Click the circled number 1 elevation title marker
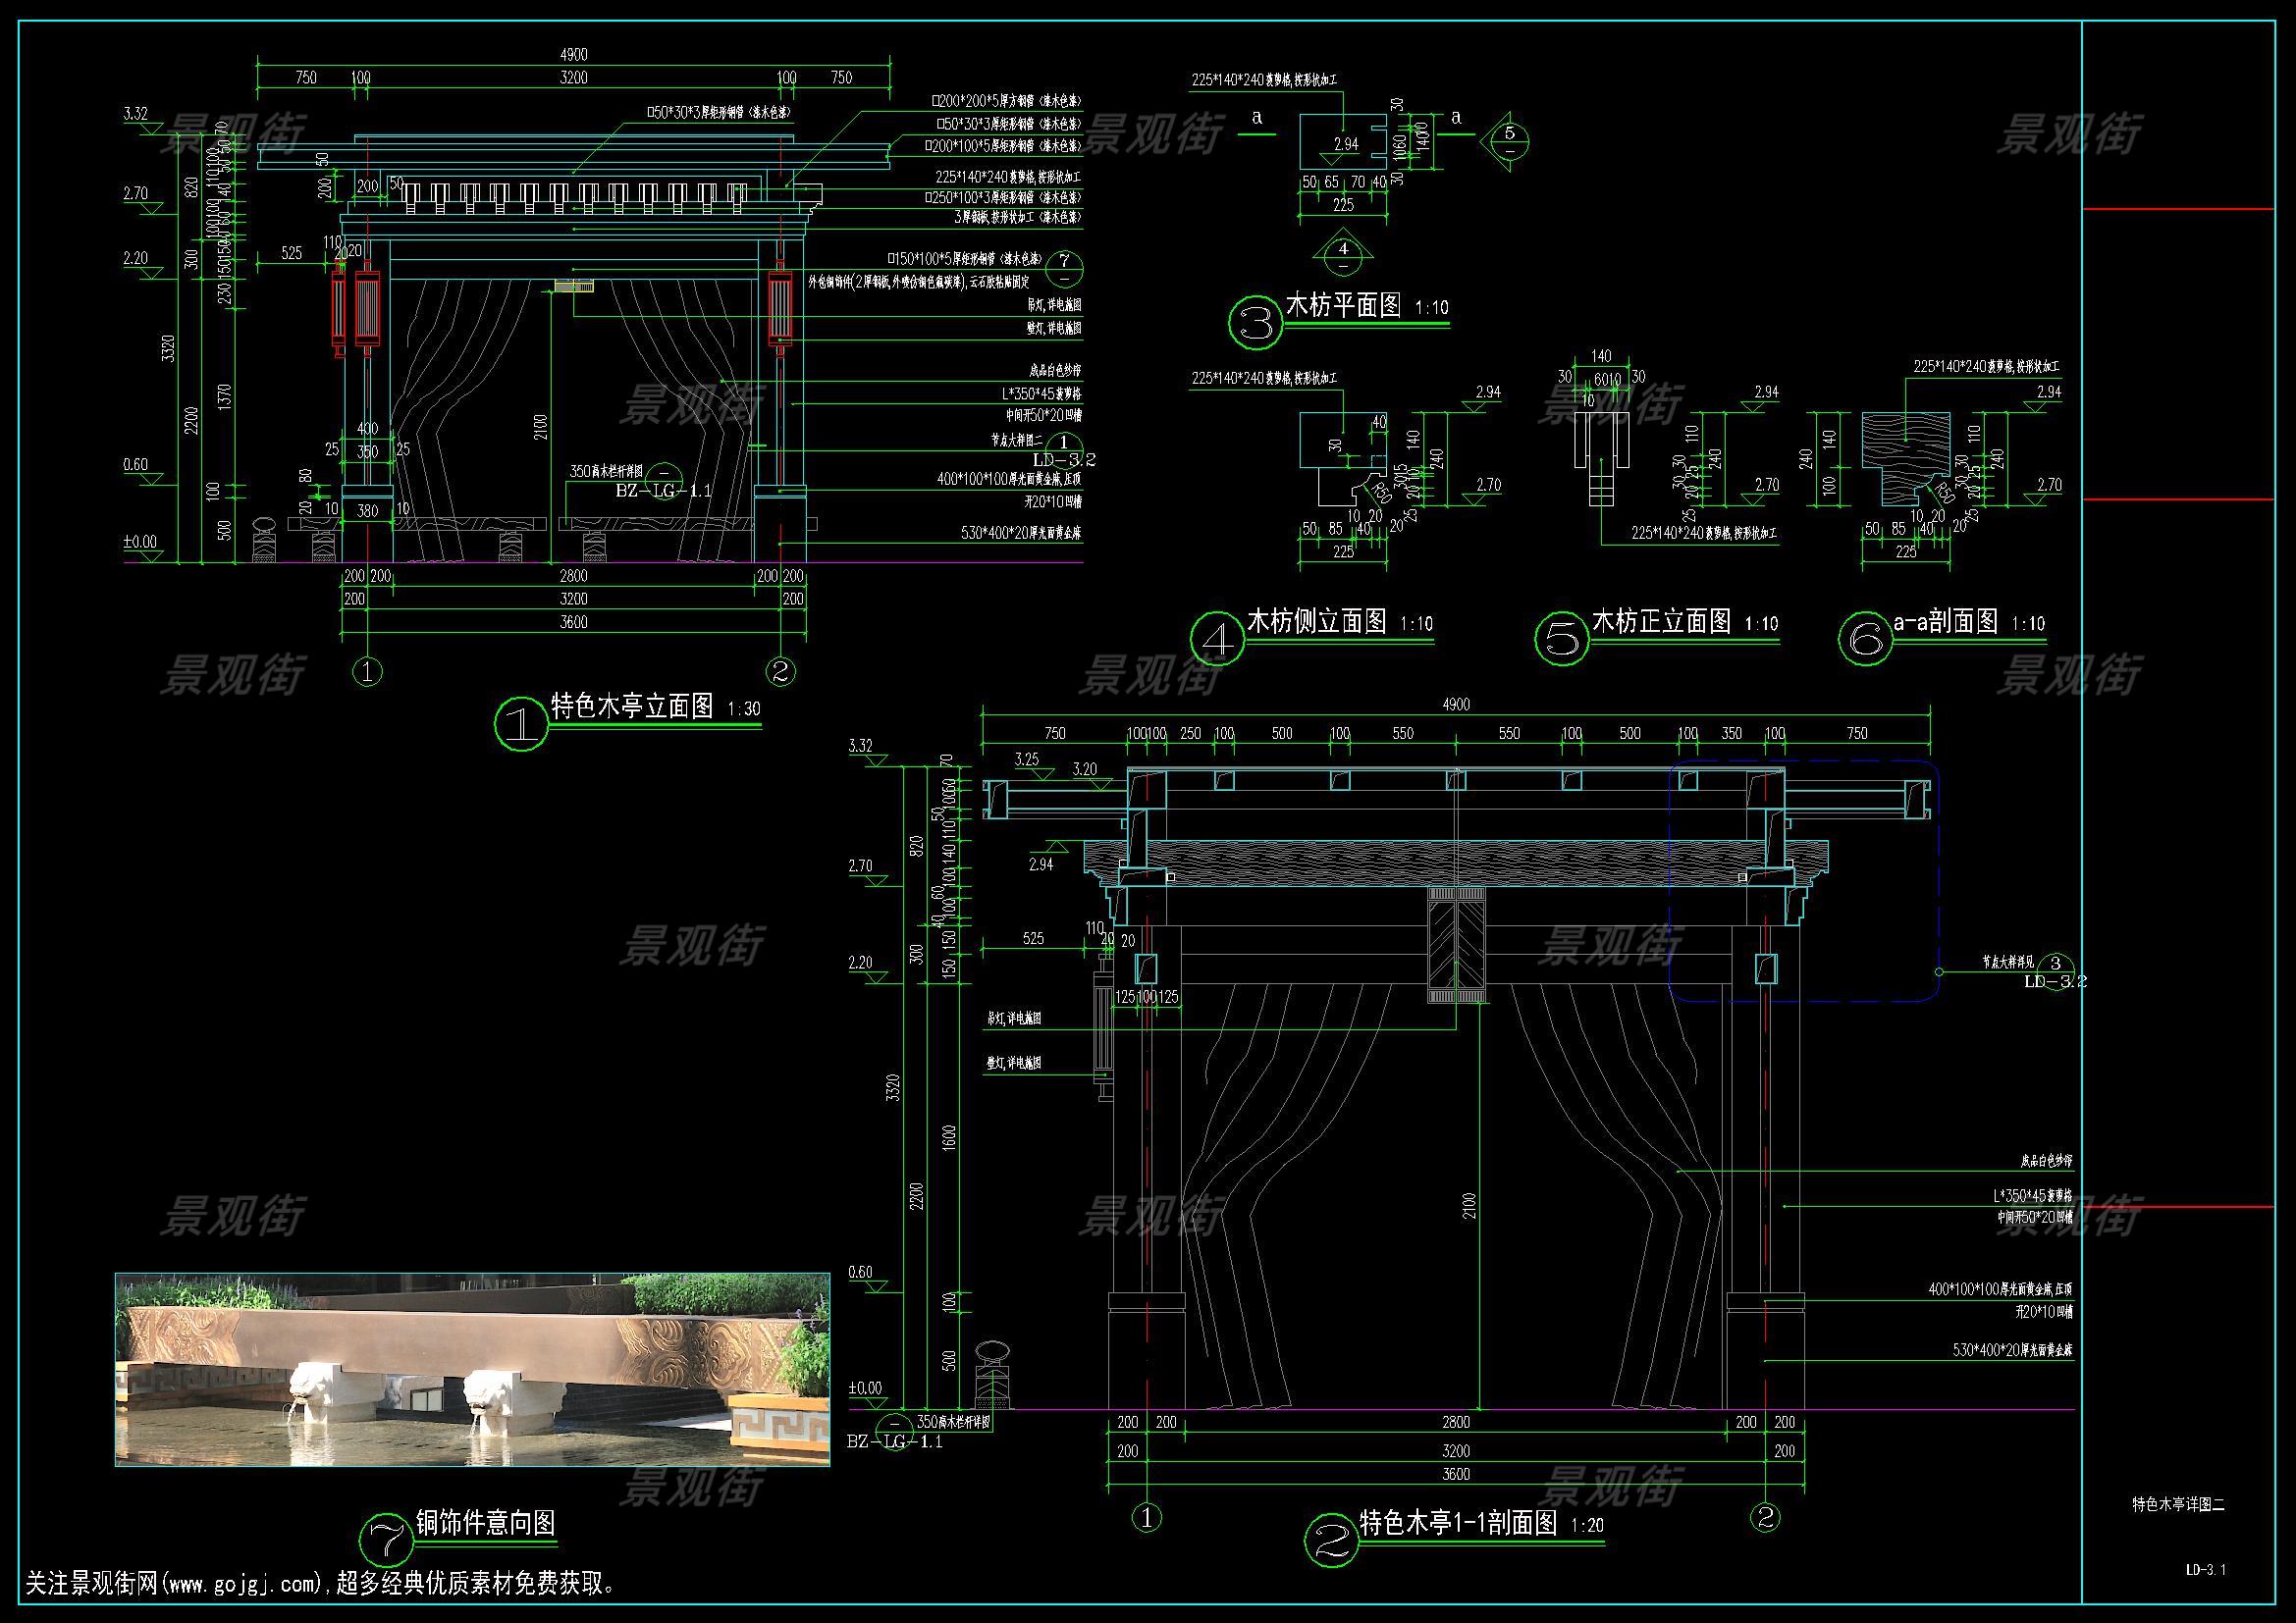 click(x=521, y=724)
